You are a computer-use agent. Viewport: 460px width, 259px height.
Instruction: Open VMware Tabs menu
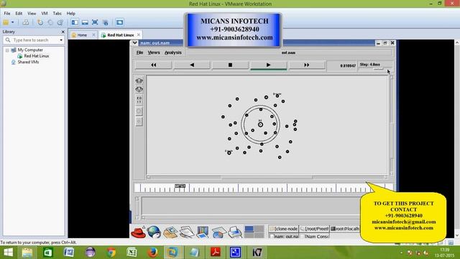[x=57, y=14]
